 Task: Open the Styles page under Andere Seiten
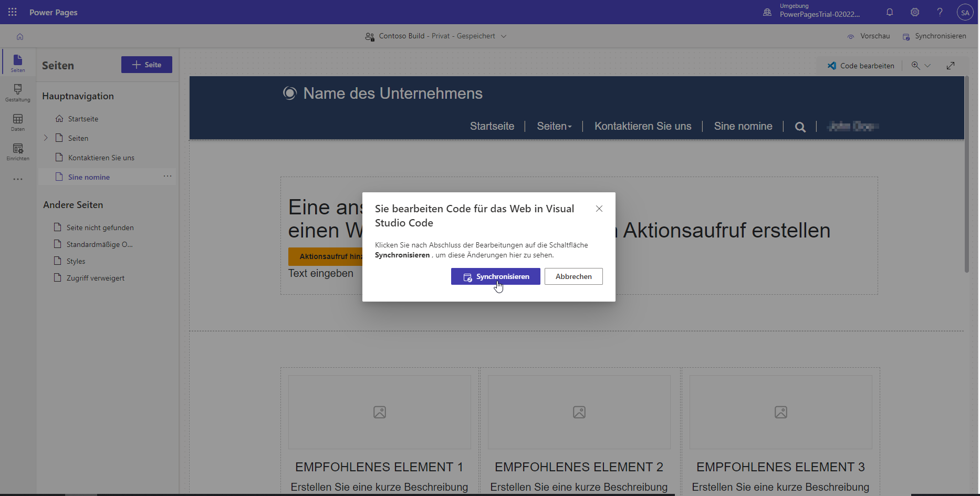coord(76,261)
